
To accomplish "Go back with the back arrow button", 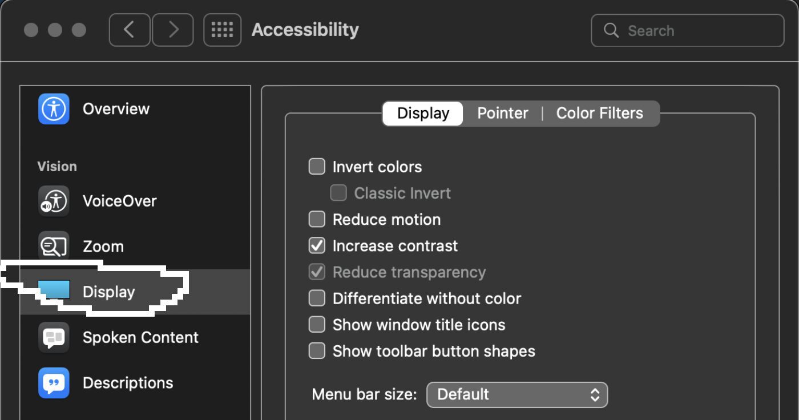I will click(130, 30).
